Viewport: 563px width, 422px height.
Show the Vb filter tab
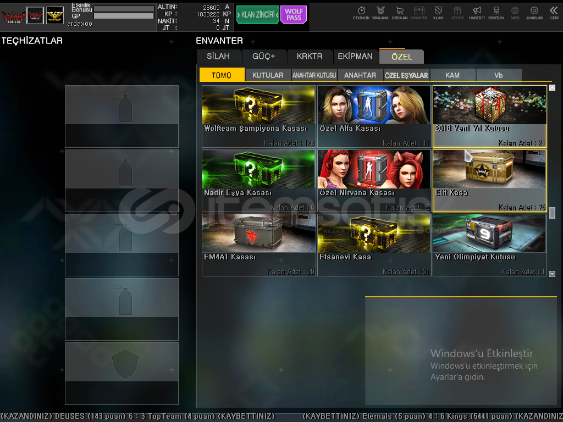(499, 75)
